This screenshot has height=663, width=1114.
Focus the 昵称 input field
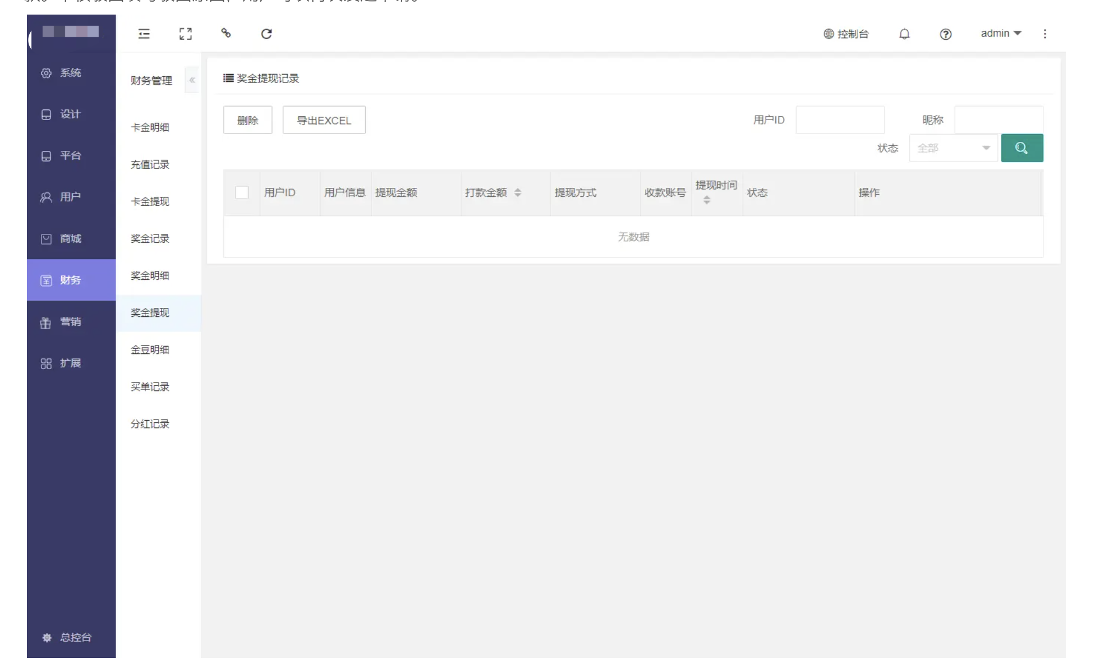click(x=999, y=119)
